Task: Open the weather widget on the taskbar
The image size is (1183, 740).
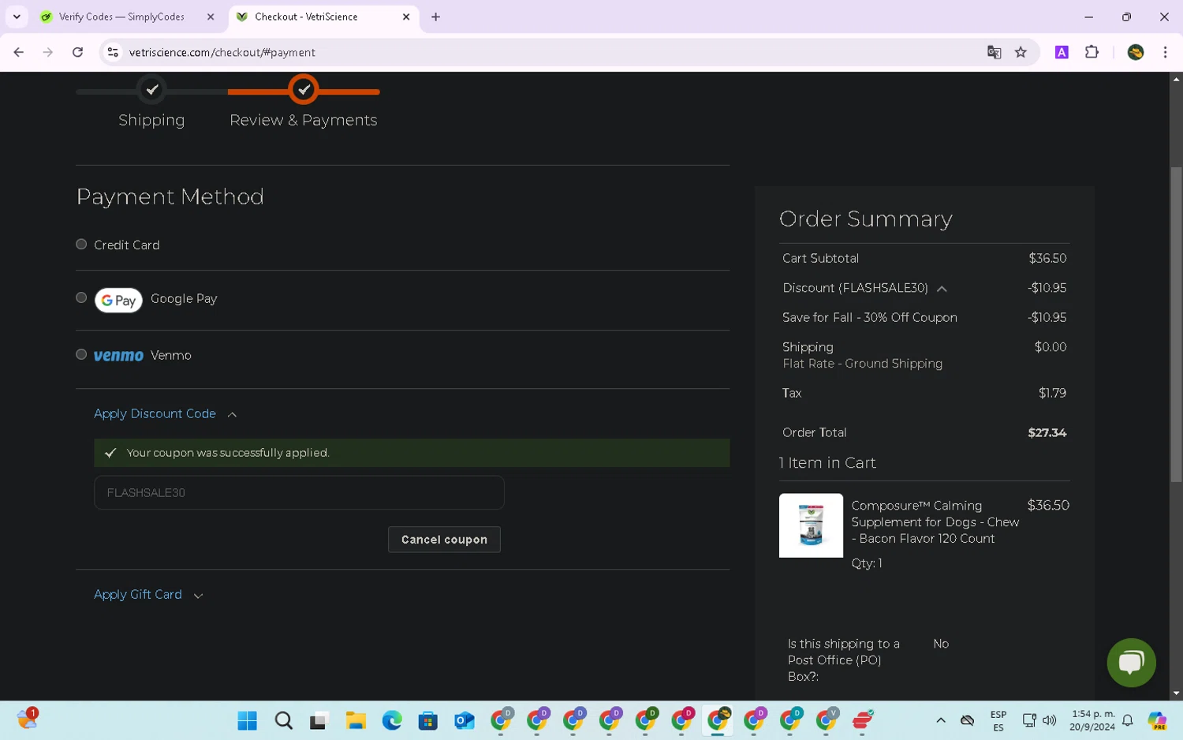Action: (x=28, y=719)
